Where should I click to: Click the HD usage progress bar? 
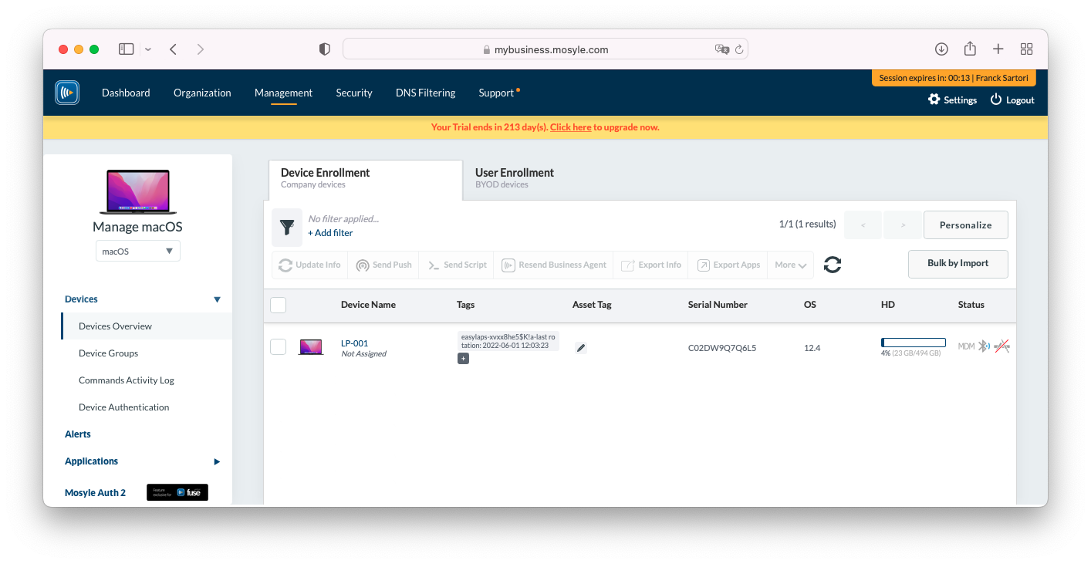(914, 343)
